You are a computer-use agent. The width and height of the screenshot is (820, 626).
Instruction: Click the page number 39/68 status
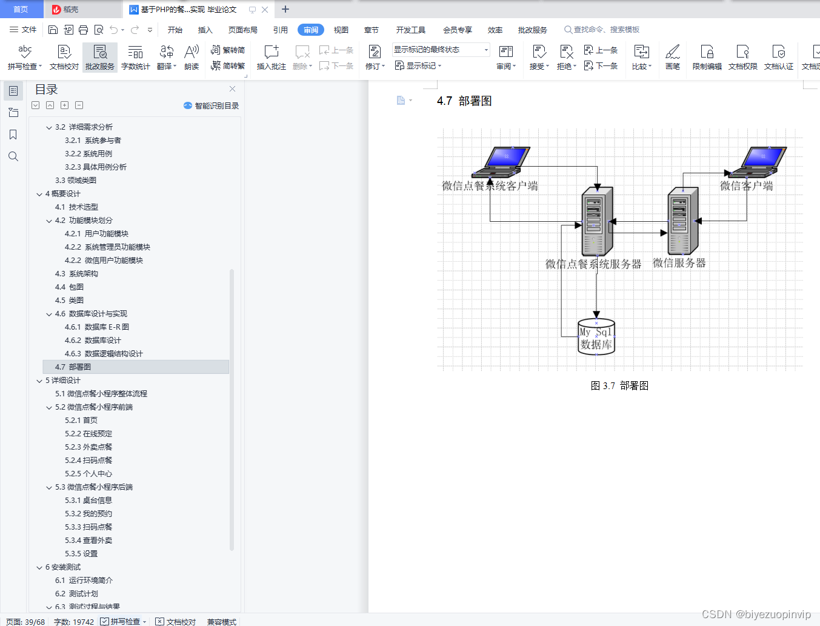(25, 621)
